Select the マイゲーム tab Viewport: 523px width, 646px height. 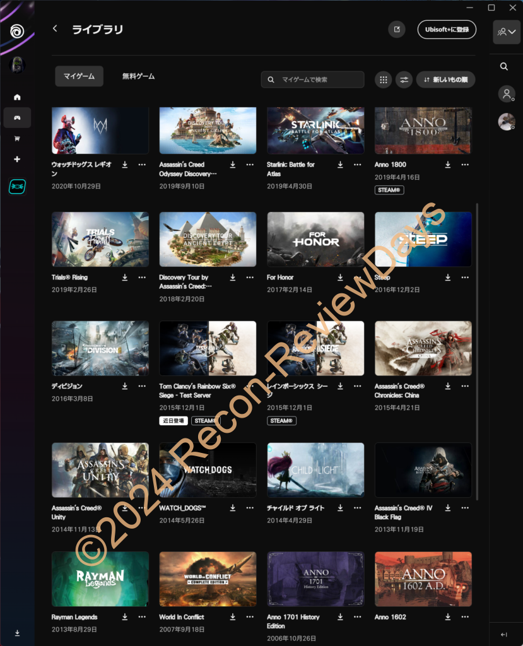79,76
